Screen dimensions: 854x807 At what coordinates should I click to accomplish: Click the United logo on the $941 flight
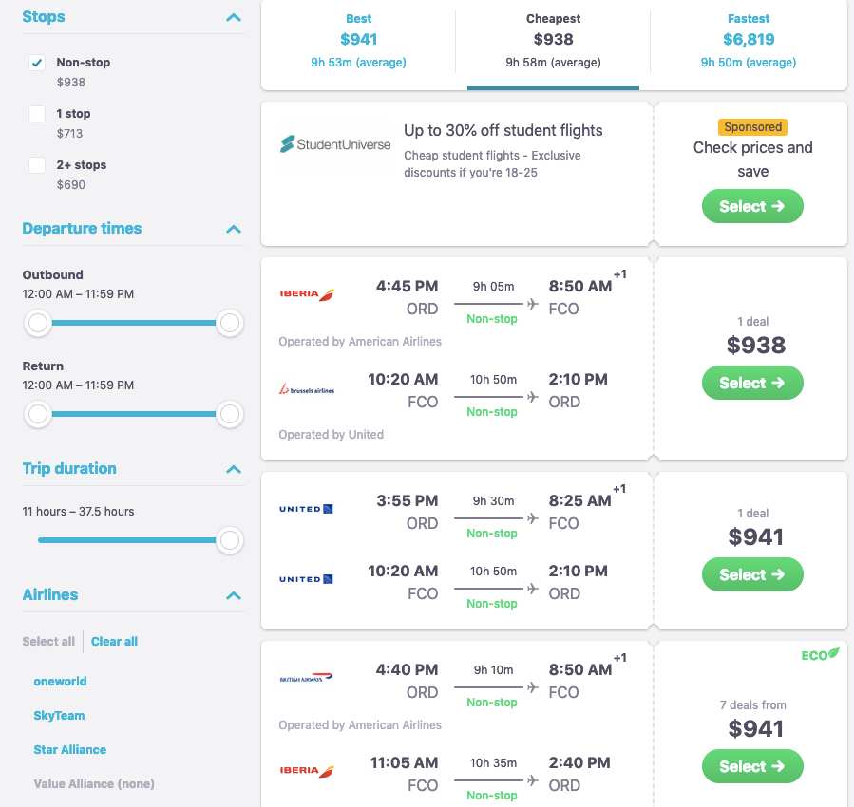coord(306,509)
